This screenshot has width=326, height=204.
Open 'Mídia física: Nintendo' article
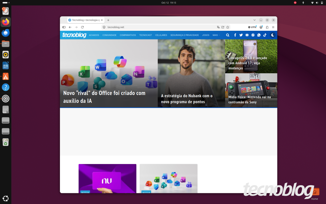[x=249, y=100]
